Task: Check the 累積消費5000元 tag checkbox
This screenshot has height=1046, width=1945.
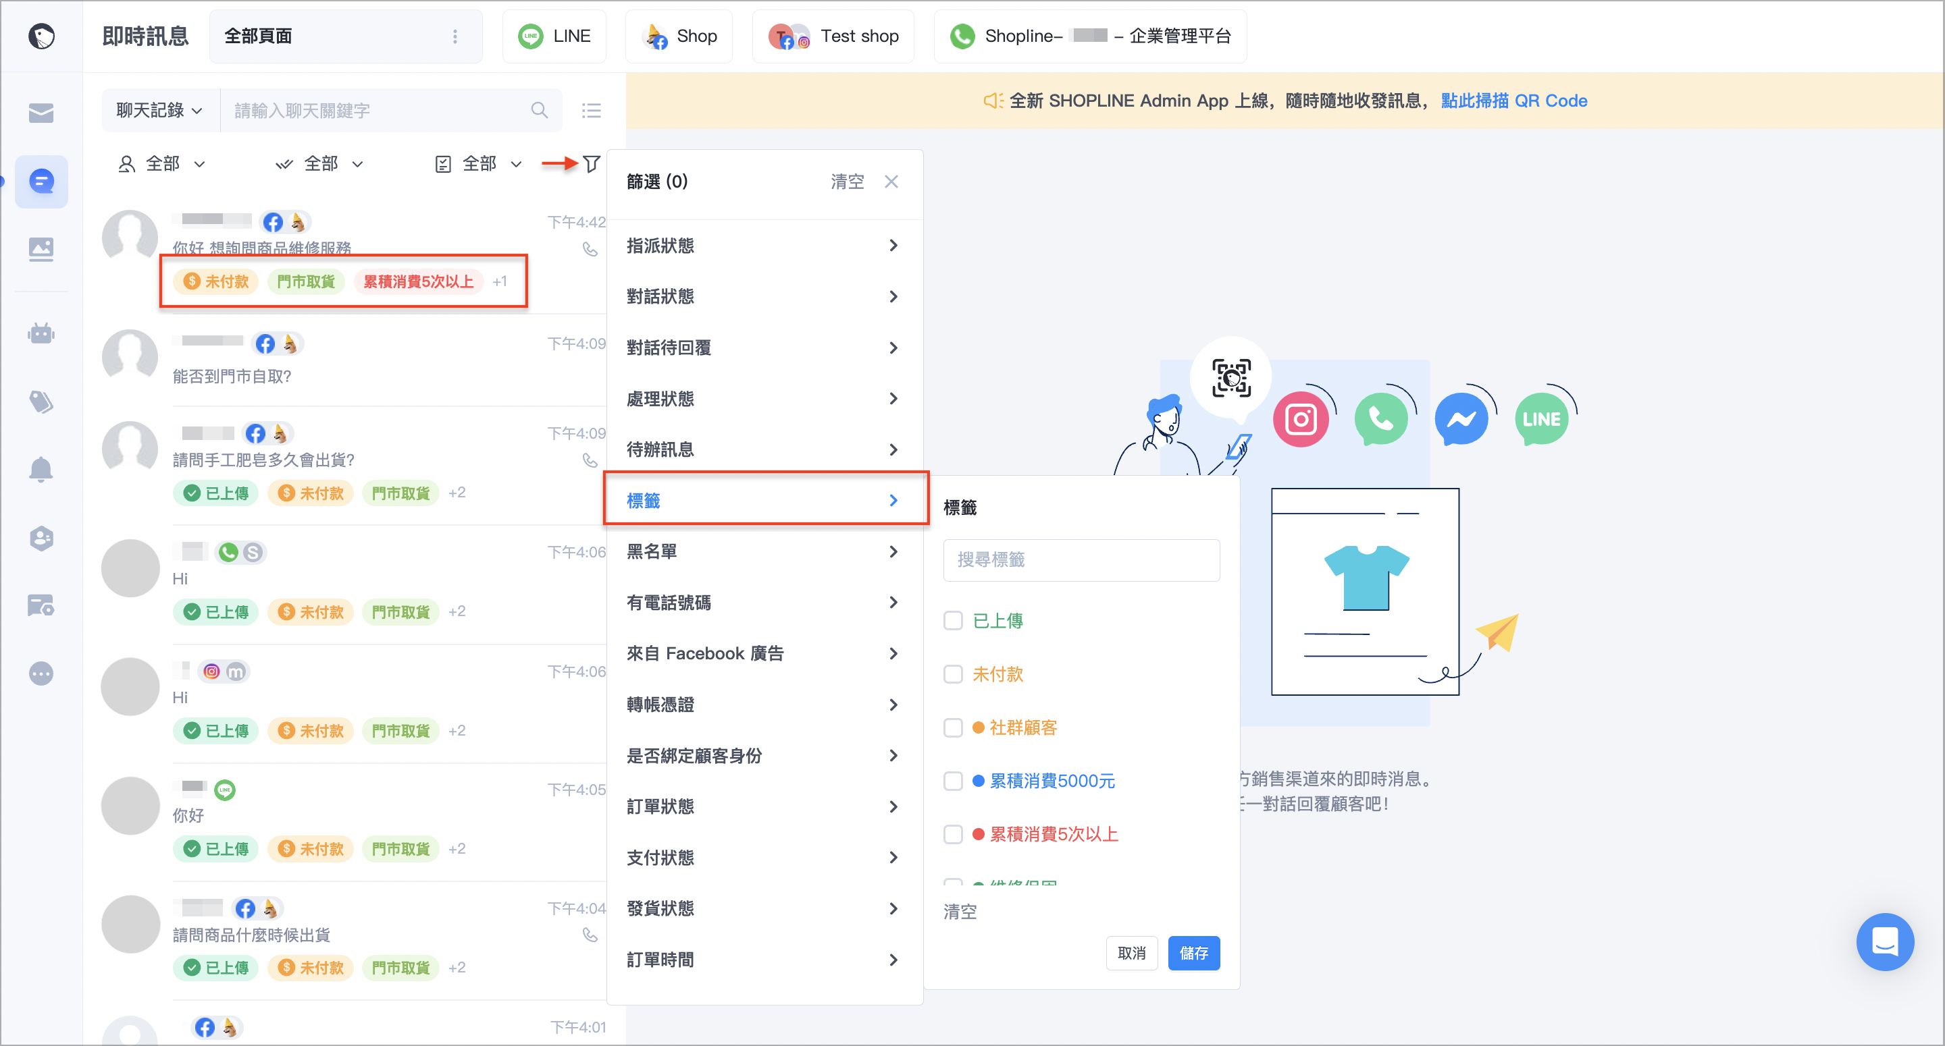Action: tap(953, 781)
